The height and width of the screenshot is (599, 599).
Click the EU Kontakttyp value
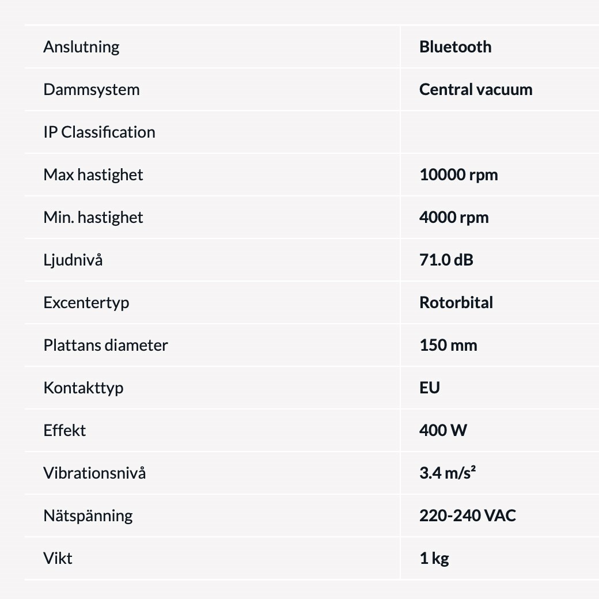[430, 388]
